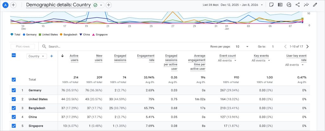Click the total event count 910

point(236,77)
